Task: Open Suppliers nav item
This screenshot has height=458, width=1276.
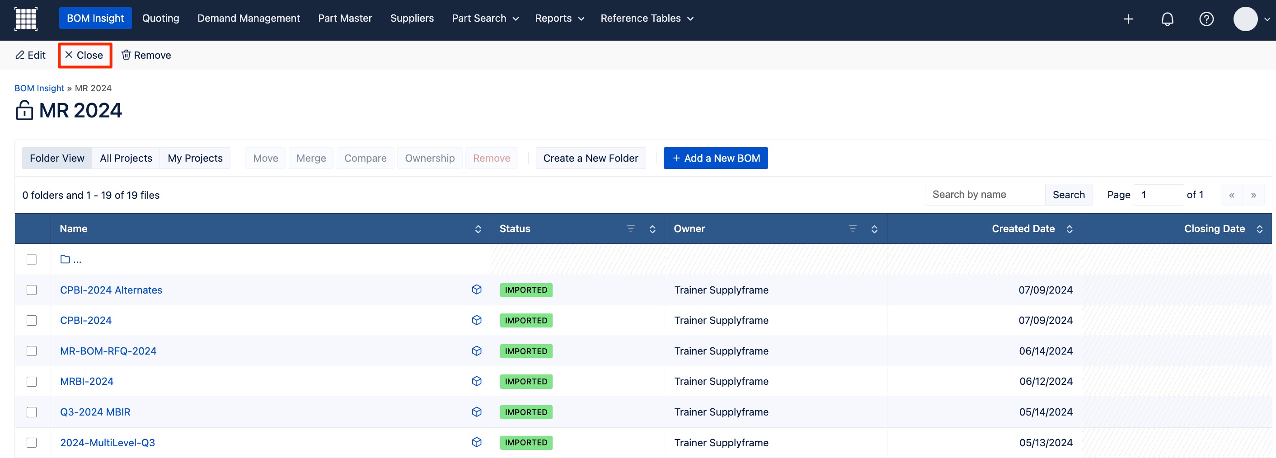Action: pos(412,19)
